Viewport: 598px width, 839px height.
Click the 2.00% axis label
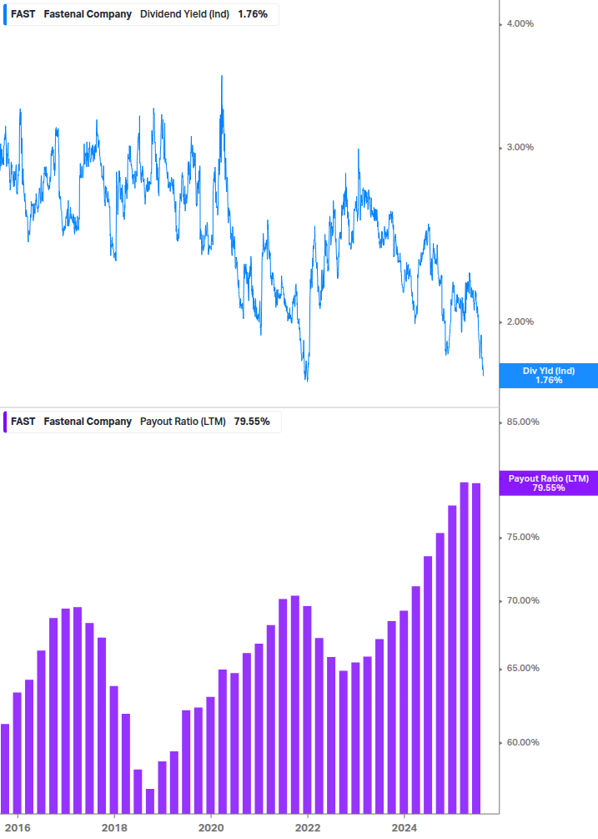520,321
